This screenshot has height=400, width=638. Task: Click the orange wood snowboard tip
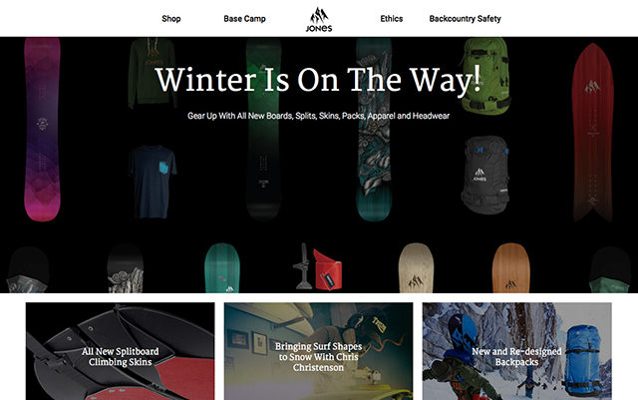[x=511, y=268]
